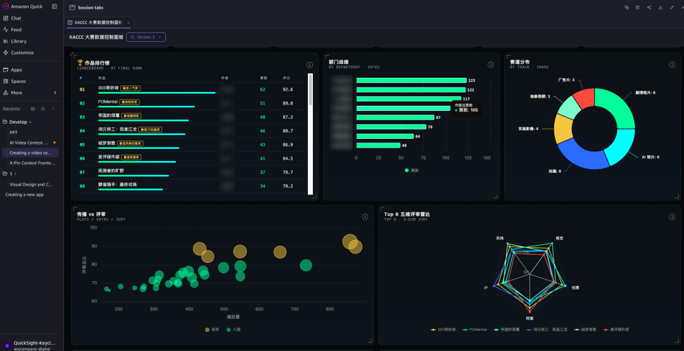
Task: Toggle the 入围 legend in the scatter chart
Action: pyautogui.click(x=234, y=329)
